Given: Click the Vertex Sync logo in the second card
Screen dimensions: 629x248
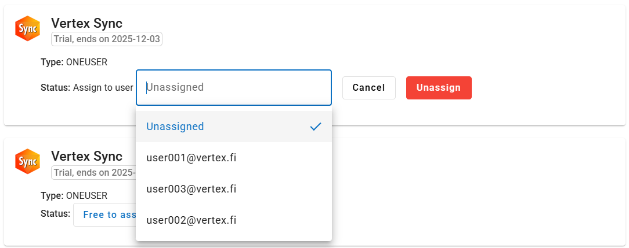Looking at the screenshot, I should (27, 161).
